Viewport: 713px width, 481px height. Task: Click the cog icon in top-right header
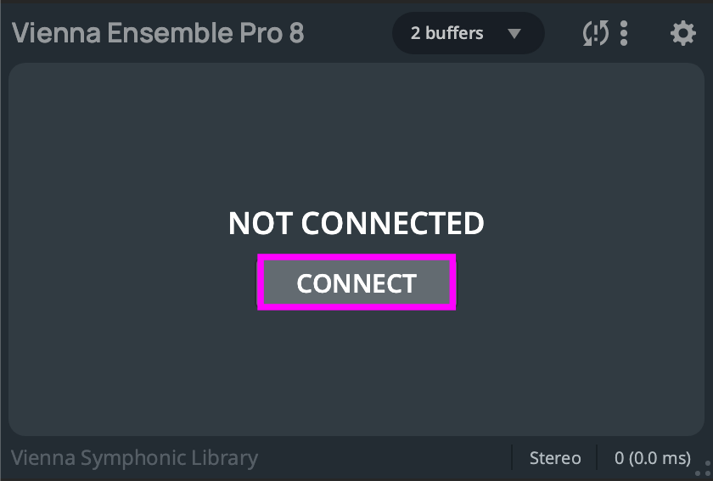click(682, 34)
